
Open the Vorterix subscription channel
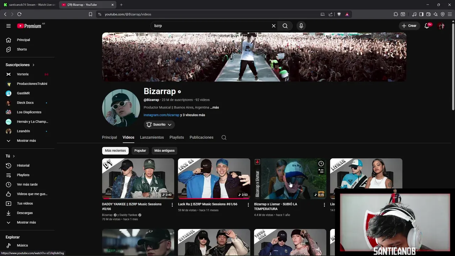click(28, 74)
